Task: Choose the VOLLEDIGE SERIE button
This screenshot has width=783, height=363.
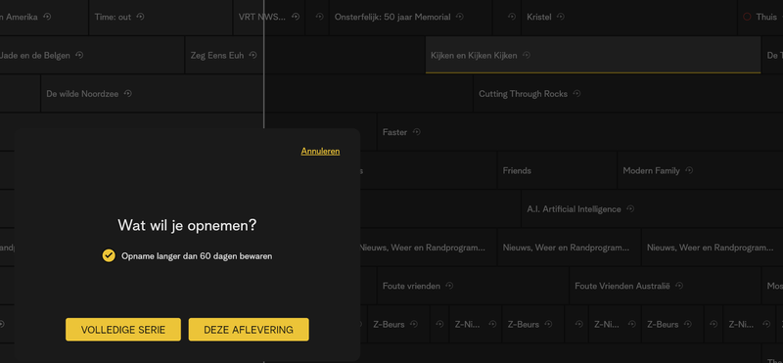Action: pos(123,330)
